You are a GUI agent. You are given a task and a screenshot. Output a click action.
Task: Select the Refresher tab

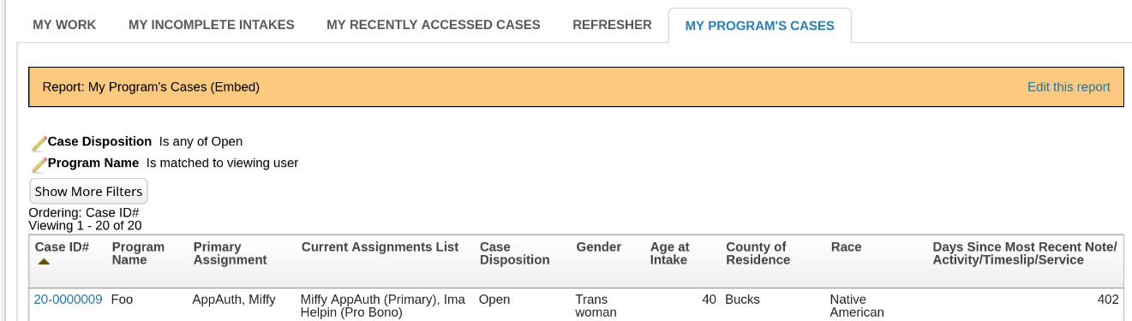tap(612, 25)
